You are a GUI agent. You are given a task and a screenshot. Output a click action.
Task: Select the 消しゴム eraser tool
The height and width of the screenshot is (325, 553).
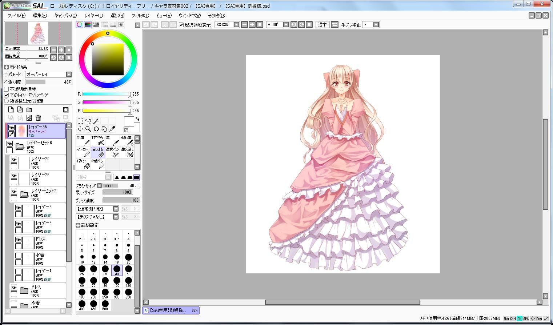98,152
